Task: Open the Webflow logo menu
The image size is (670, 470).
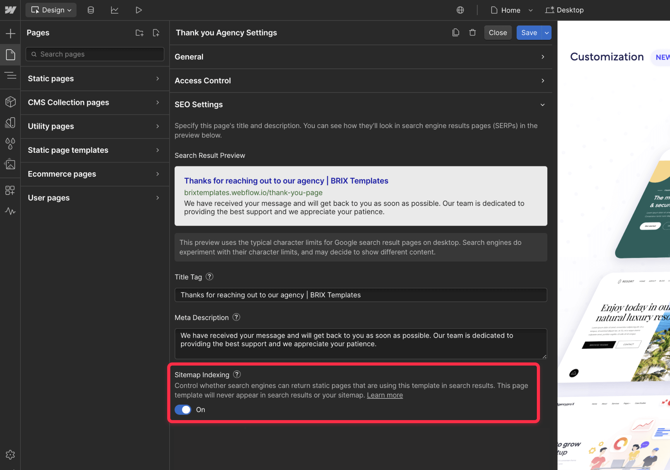Action: (10, 10)
